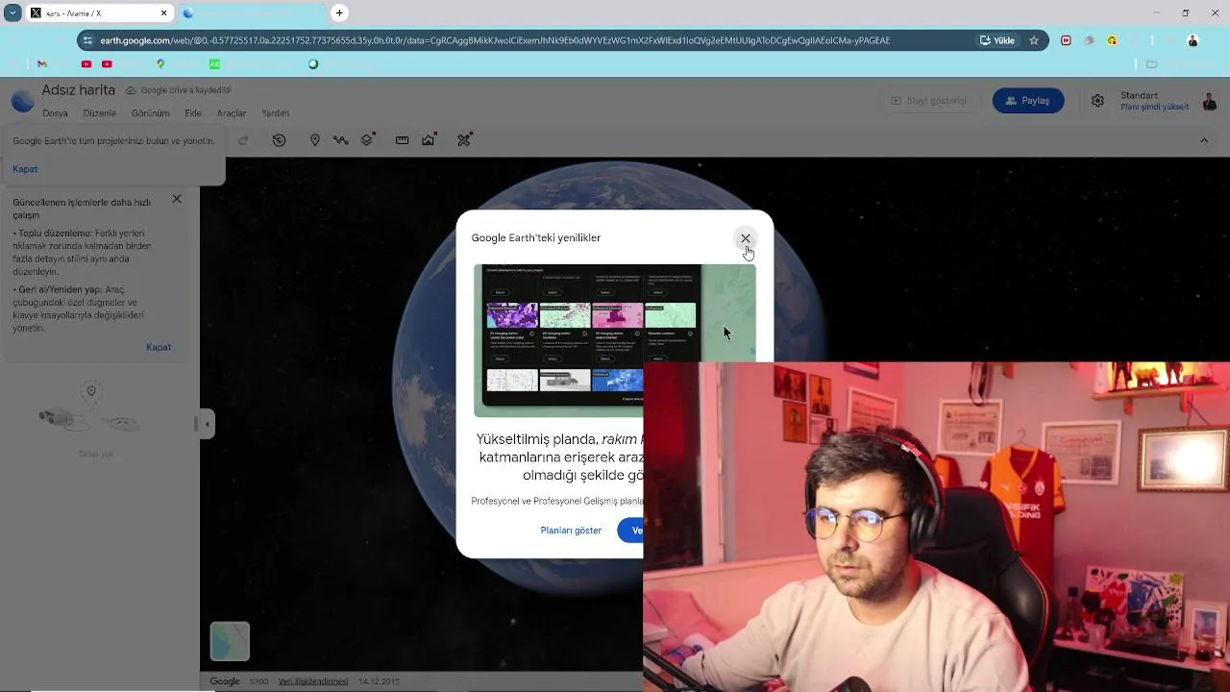Click the Google logo in status bar
The height and width of the screenshot is (692, 1230).
click(225, 681)
